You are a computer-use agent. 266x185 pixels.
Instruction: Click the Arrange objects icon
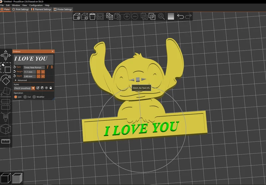click(100, 16)
